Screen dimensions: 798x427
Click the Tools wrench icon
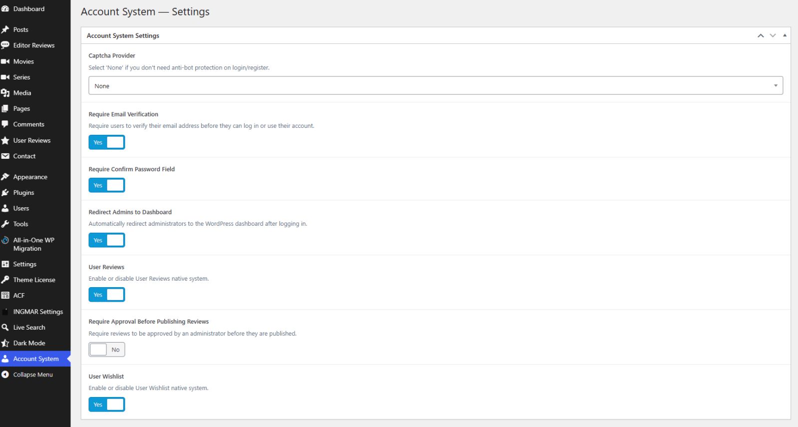[5, 224]
